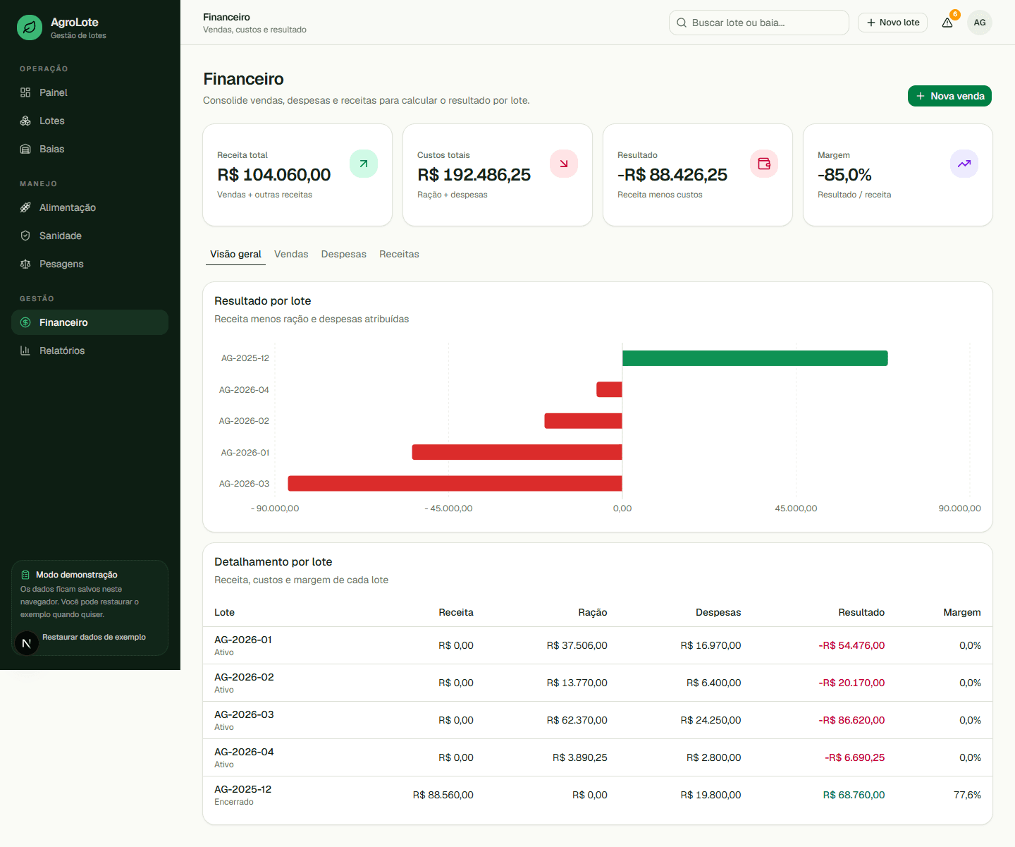This screenshot has height=847, width=1015.
Task: Click receita value R$ 88.560,00
Action: [443, 795]
